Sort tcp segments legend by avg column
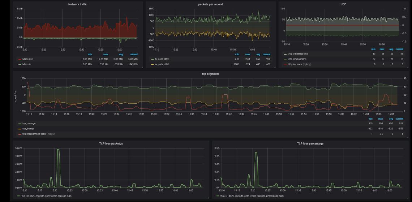 pos(391,119)
